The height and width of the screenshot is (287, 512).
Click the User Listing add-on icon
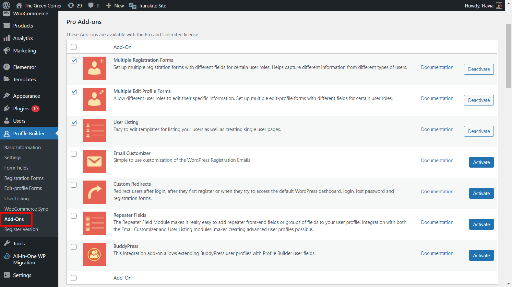tap(94, 130)
